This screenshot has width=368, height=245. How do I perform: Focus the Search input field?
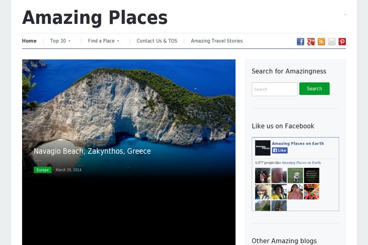click(275, 89)
